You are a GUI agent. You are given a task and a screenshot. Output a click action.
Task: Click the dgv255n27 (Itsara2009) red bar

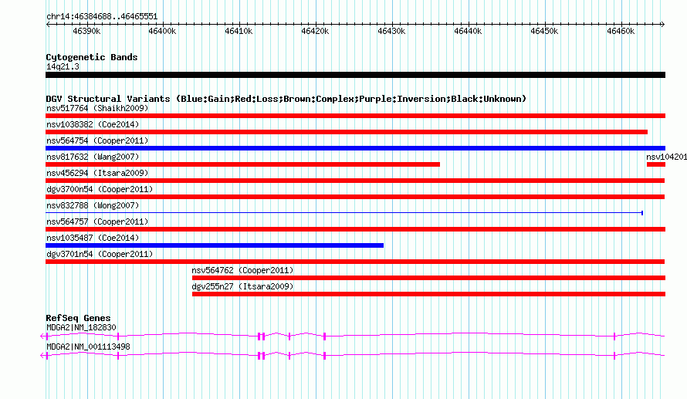coord(428,294)
